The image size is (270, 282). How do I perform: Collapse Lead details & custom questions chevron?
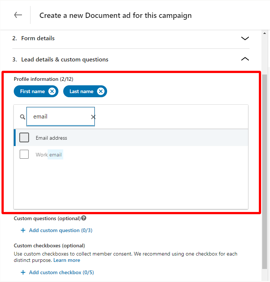(x=245, y=59)
